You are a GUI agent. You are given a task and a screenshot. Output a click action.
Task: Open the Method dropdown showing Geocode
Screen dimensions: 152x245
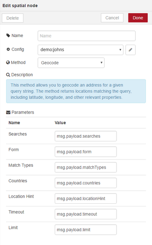(71, 63)
